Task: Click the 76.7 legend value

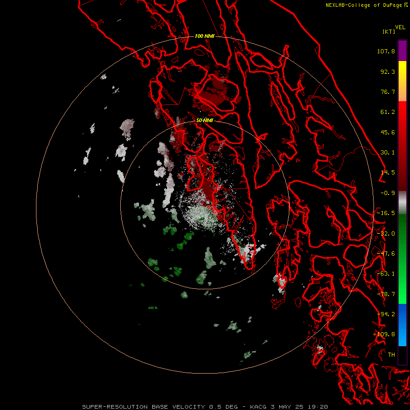Action: click(x=388, y=92)
